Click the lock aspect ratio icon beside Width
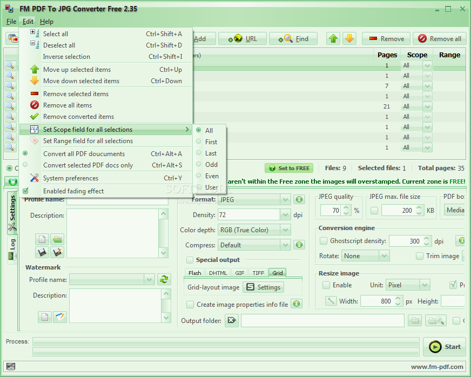Viewport: 471px width, 377px height. (331, 301)
